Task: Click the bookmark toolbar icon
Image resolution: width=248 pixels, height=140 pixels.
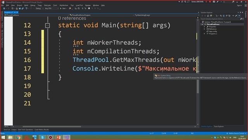Action: (89, 9)
